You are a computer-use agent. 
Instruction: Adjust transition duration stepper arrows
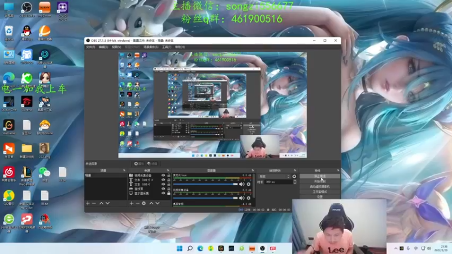294,182
